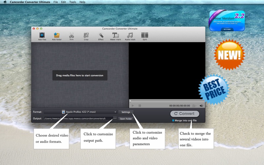Open the Effect tool

pyautogui.click(x=101, y=36)
